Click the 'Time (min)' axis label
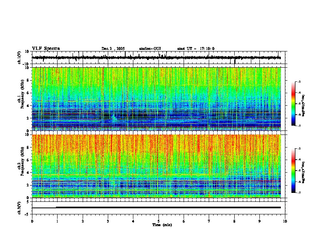Screen dimensions: 321x248 [x=162, y=225]
